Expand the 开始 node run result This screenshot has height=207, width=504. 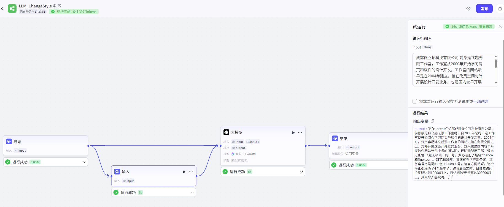84,162
